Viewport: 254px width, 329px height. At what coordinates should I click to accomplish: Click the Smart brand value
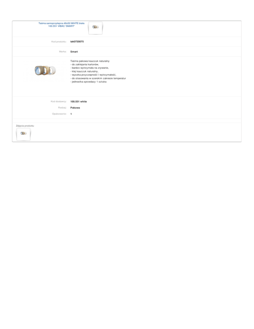pyautogui.click(x=74, y=52)
